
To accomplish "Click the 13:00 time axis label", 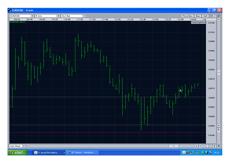I will coord(156,20).
